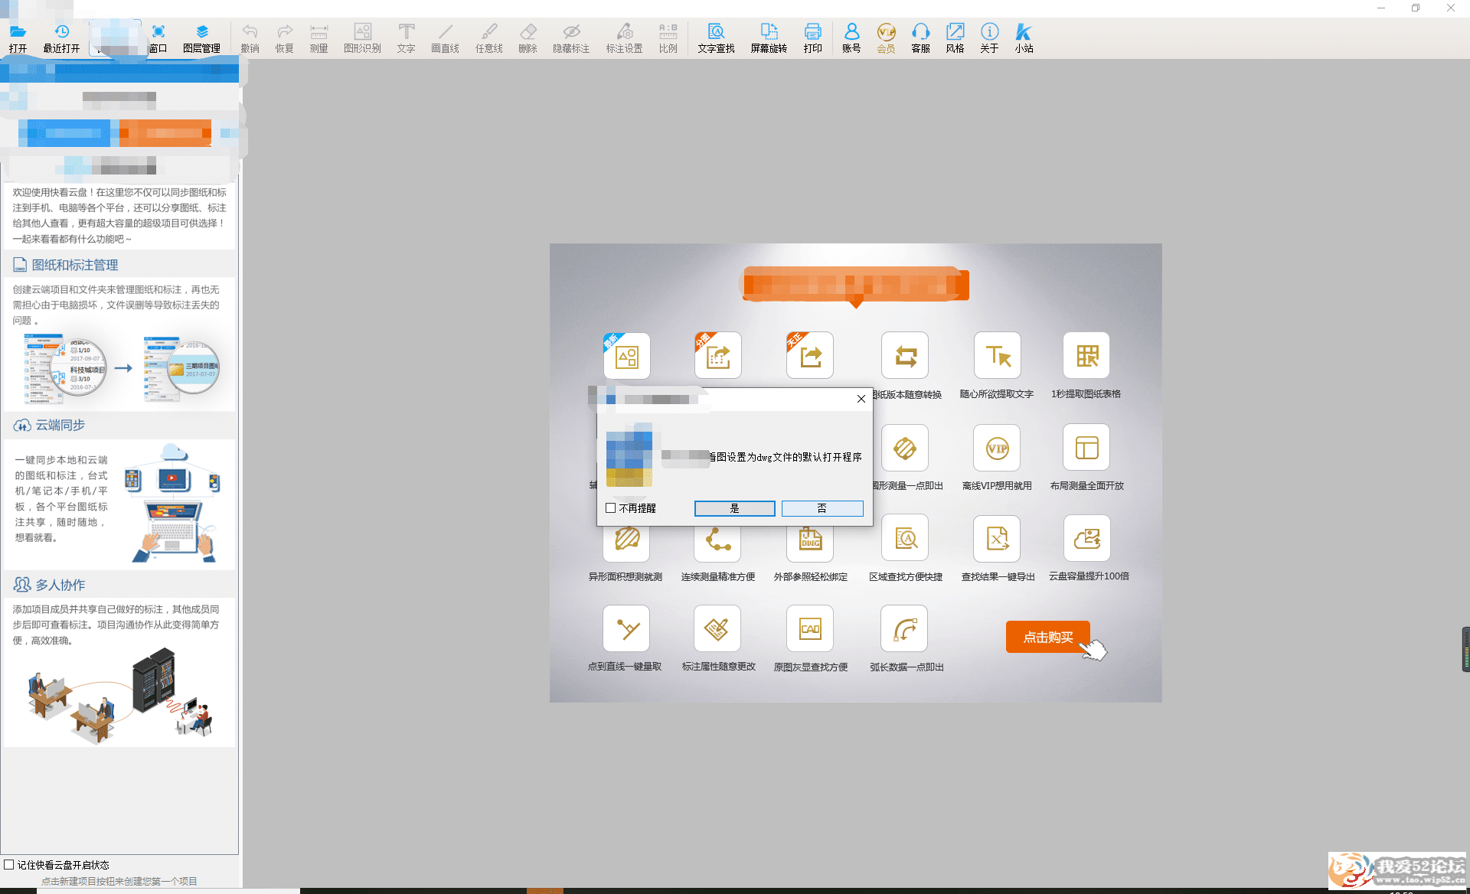Click the export feature icon with 分屏 ribbon
Screen dimensions: 1470x894
coord(718,355)
